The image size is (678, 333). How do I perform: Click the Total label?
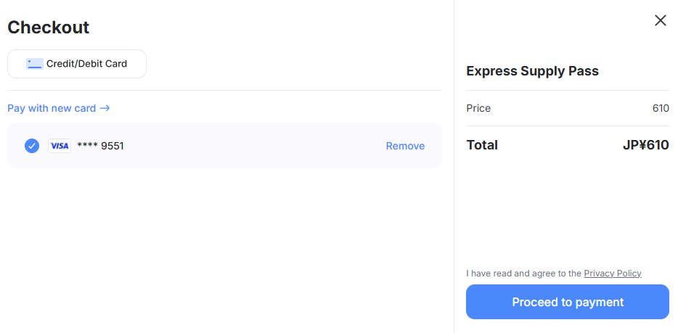482,145
